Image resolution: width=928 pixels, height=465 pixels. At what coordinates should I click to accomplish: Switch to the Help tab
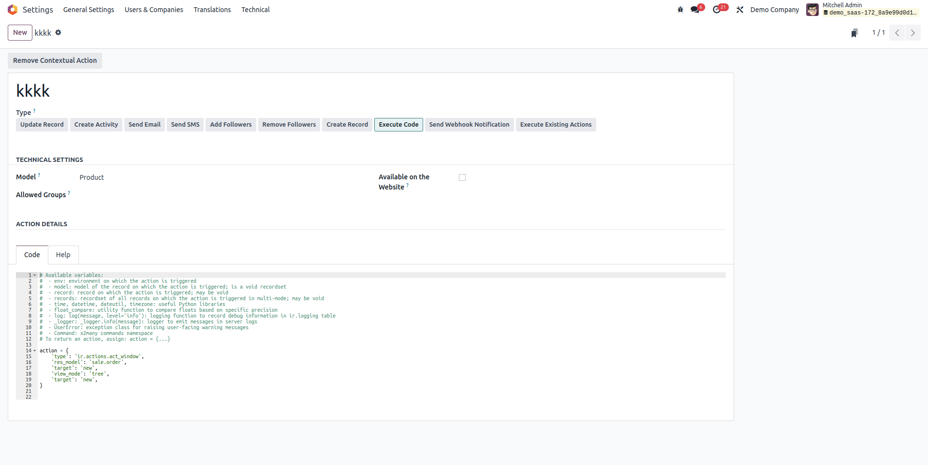pos(63,255)
